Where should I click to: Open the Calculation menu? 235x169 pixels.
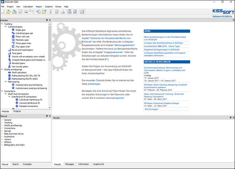28,7
